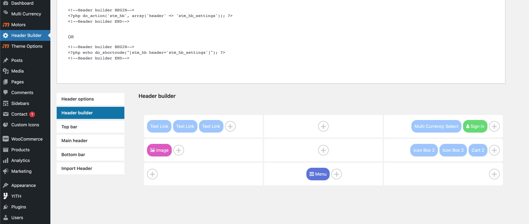Go to Appearance in the admin sidebar
Image resolution: width=529 pixels, height=224 pixels.
pyautogui.click(x=23, y=185)
